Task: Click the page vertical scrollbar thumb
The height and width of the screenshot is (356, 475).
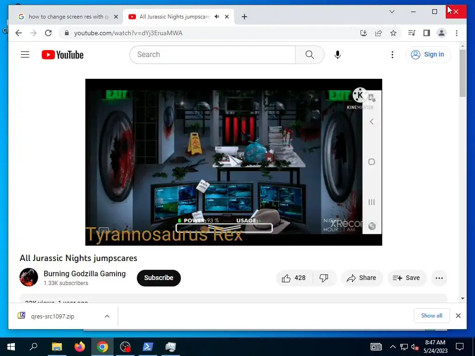Action: click(x=462, y=73)
